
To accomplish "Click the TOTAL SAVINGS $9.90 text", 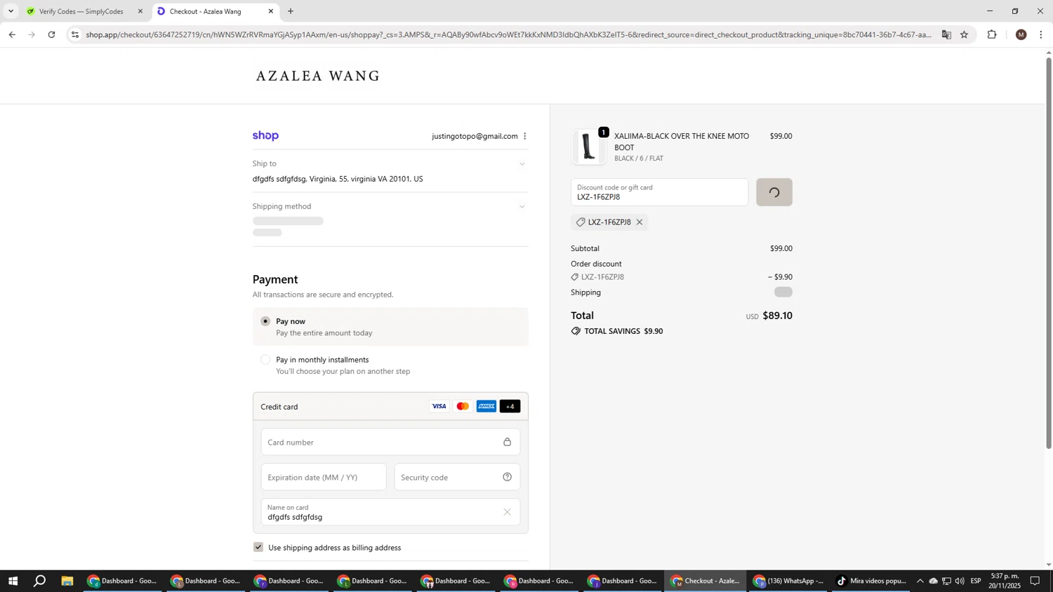I will tap(623, 331).
